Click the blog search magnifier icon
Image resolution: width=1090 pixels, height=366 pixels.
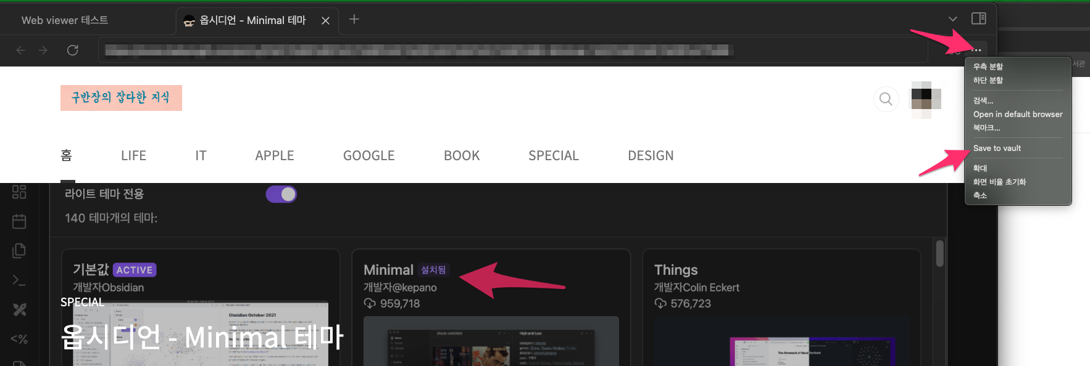886,99
